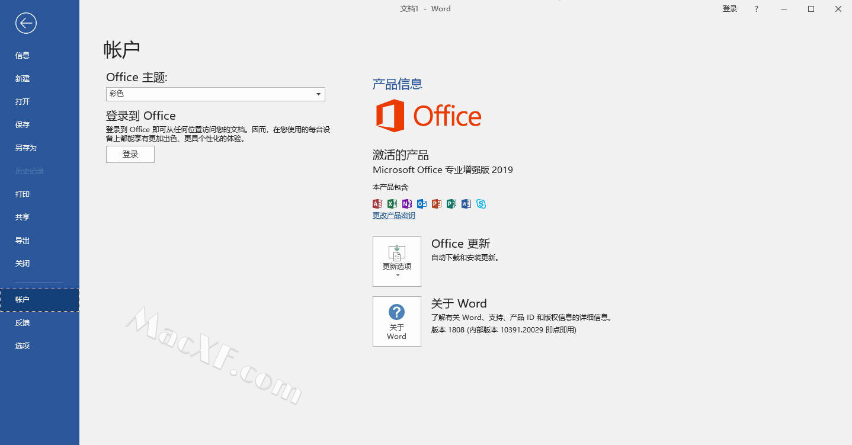Click the Publisher app icon
The width and height of the screenshot is (852, 445).
click(451, 204)
